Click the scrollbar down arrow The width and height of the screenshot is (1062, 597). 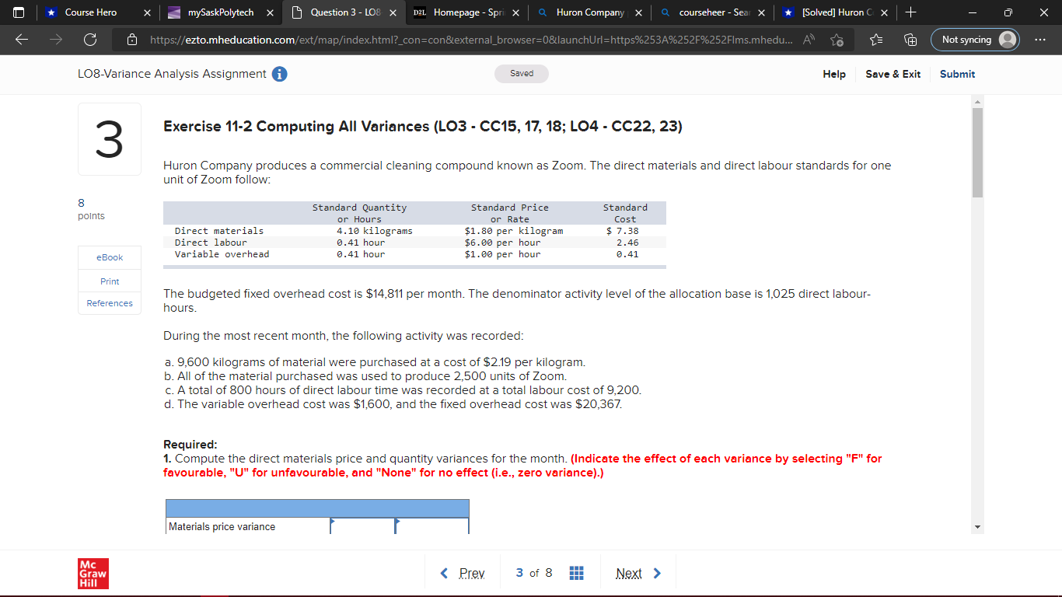(x=977, y=527)
